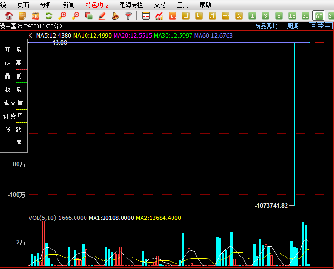
Task: Click the 周期 link
Action: (x=293, y=26)
